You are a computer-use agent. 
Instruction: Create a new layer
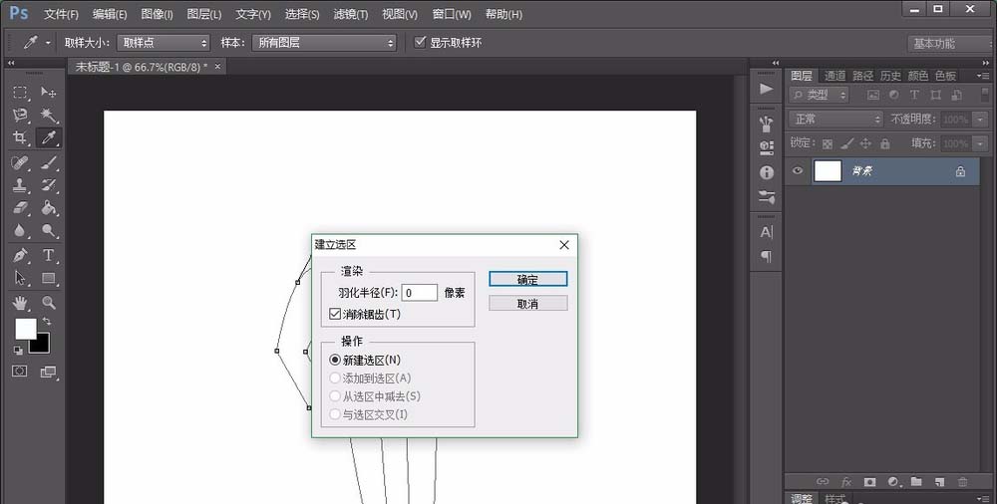click(940, 482)
